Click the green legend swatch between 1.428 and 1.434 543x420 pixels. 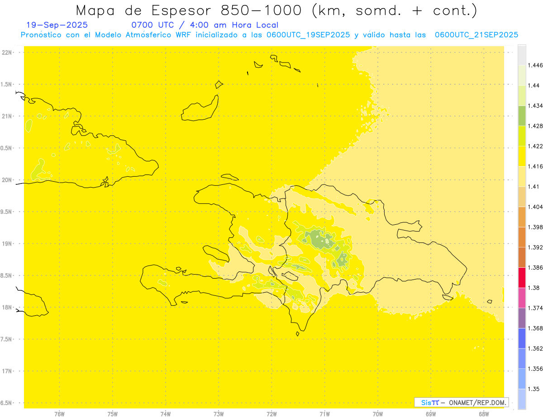tap(522, 116)
